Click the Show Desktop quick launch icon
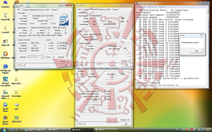 click(11, 130)
